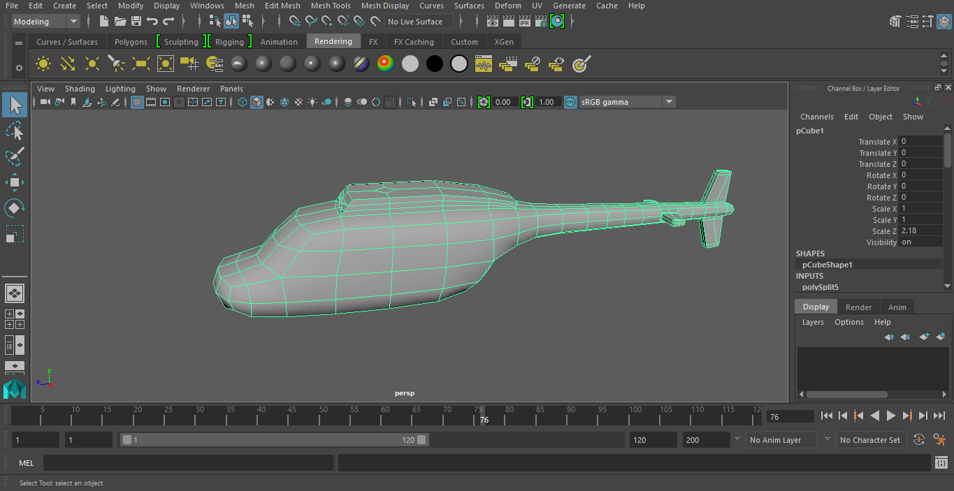Pick the Rotate tool
The image size is (954, 491).
pos(15,207)
